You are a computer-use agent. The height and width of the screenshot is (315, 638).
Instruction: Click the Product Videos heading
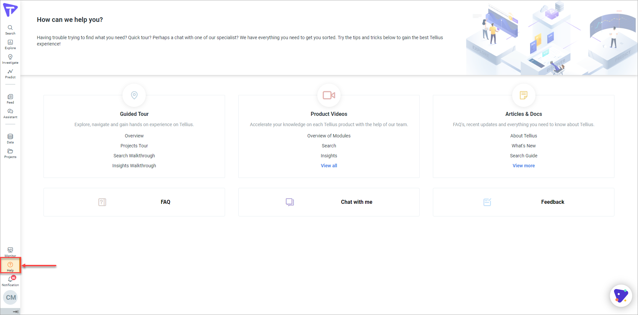tap(329, 114)
